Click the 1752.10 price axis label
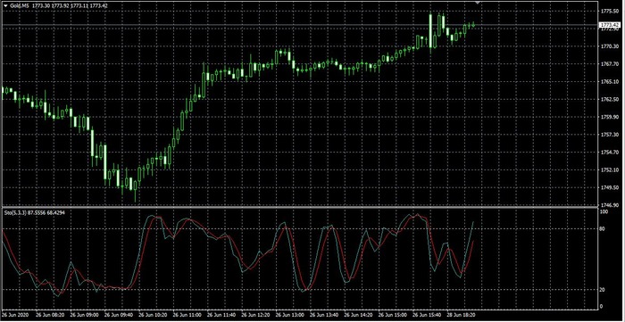The width and height of the screenshot is (625, 322). 610,170
